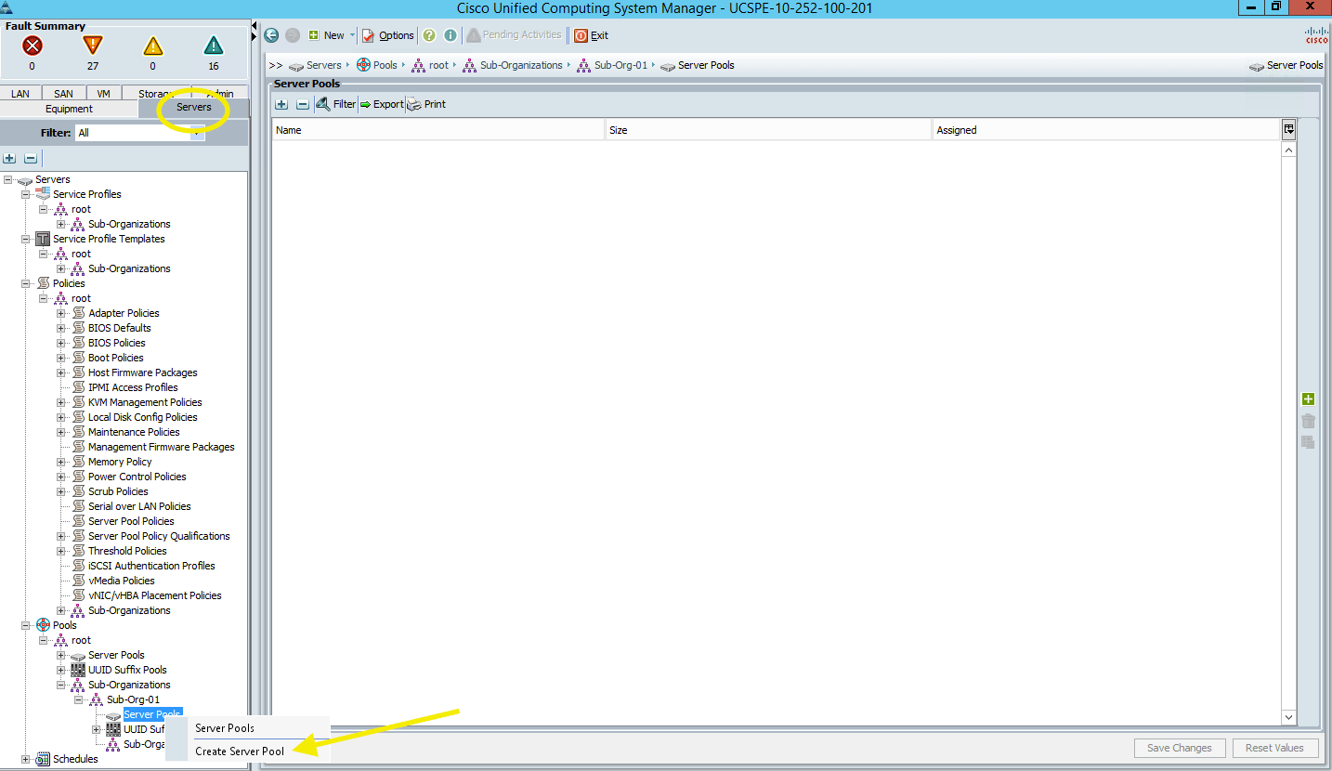Click the Print toolbar icon
Image resolution: width=1332 pixels, height=771 pixels.
point(425,104)
